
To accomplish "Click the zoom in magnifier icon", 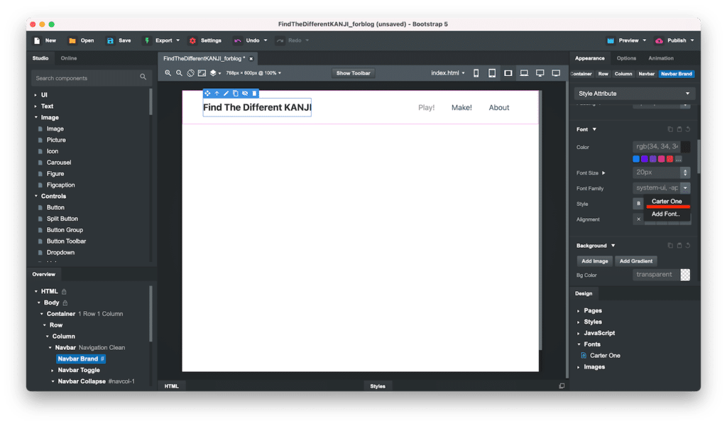I will click(x=168, y=73).
